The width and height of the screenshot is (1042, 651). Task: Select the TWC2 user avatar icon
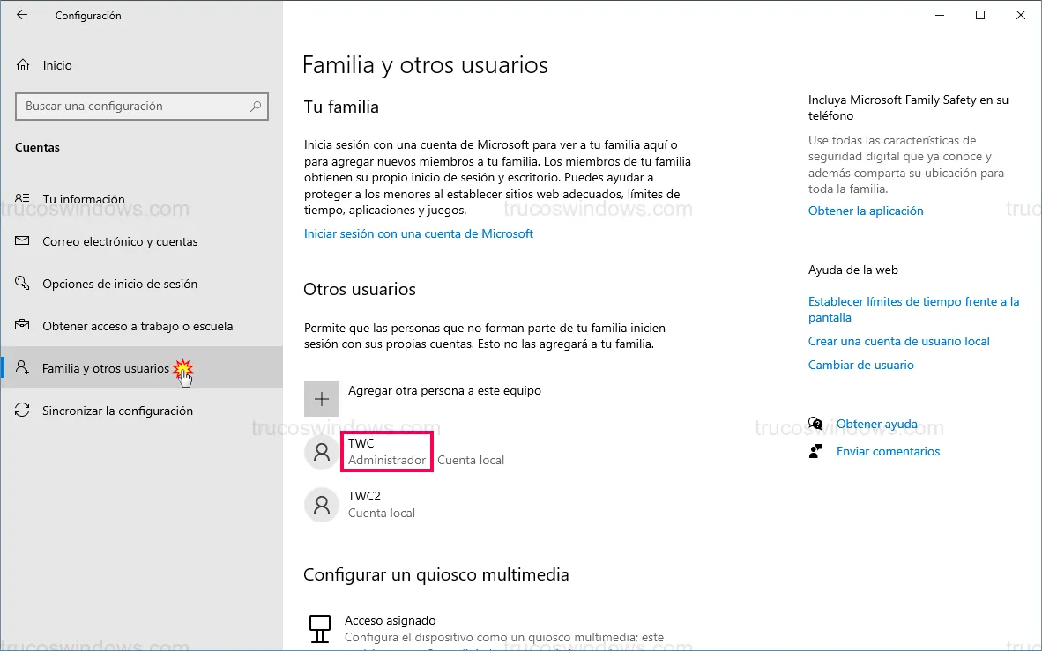pyautogui.click(x=322, y=505)
